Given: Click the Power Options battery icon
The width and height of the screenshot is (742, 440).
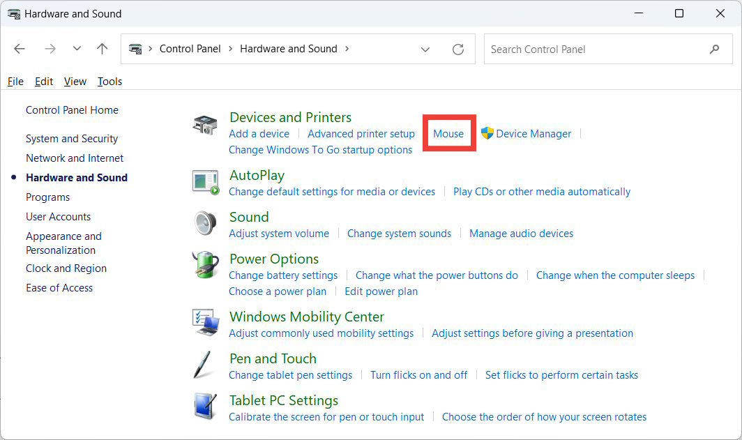Looking at the screenshot, I should pos(205,266).
